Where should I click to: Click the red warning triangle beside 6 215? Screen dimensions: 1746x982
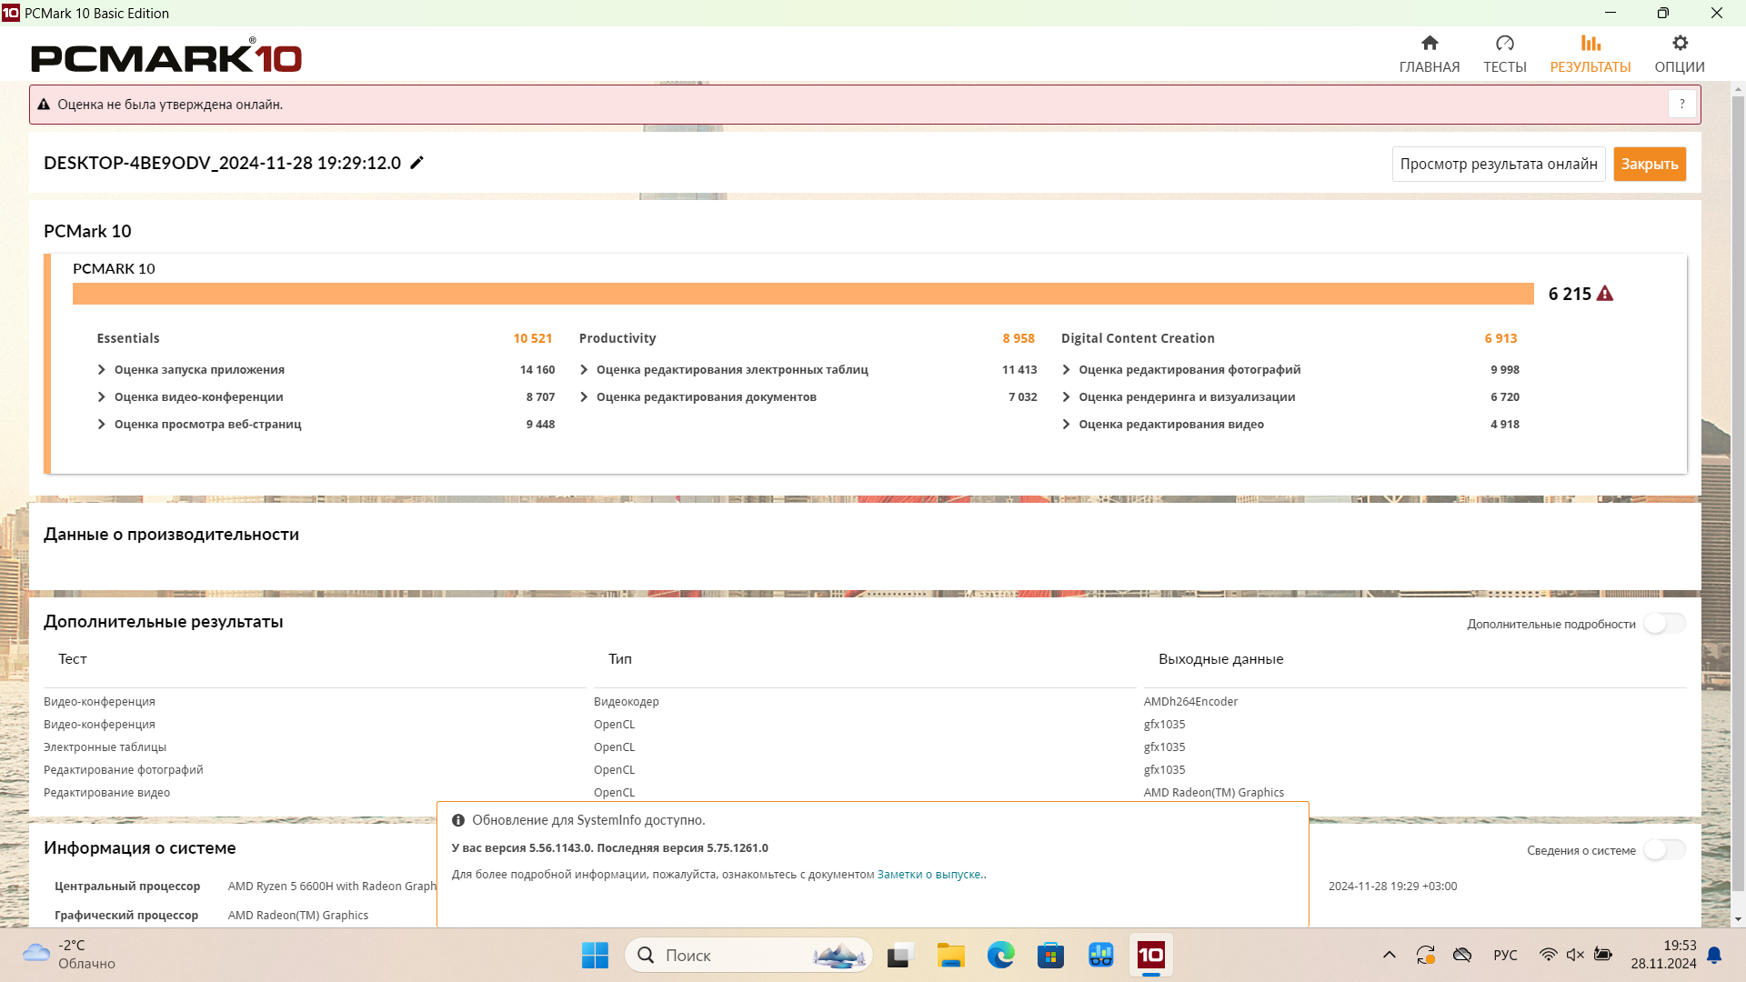point(1605,294)
